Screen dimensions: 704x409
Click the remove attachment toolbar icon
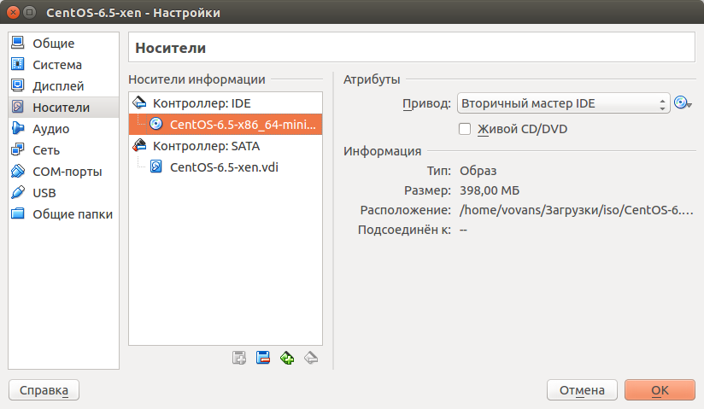coord(311,358)
